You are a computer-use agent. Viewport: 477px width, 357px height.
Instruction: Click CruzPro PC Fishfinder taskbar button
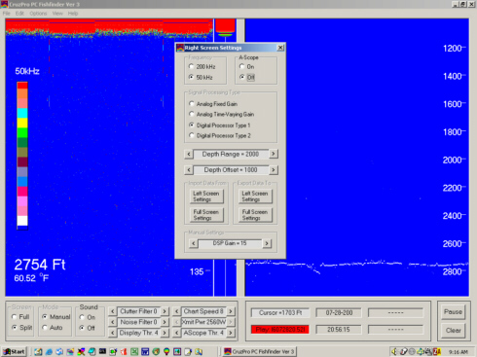pyautogui.click(x=260, y=351)
